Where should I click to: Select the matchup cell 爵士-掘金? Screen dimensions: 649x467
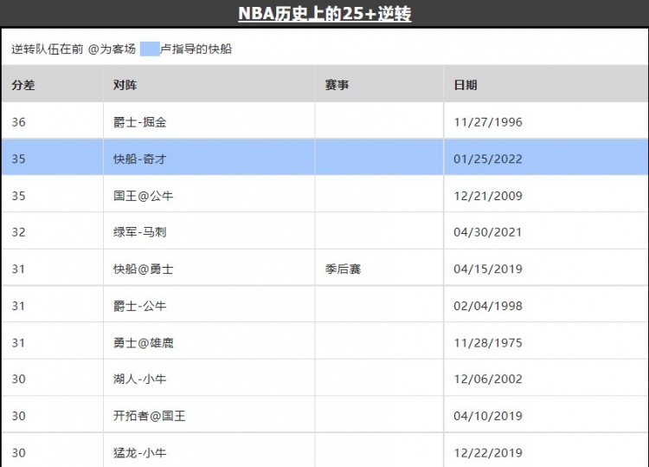coord(140,122)
